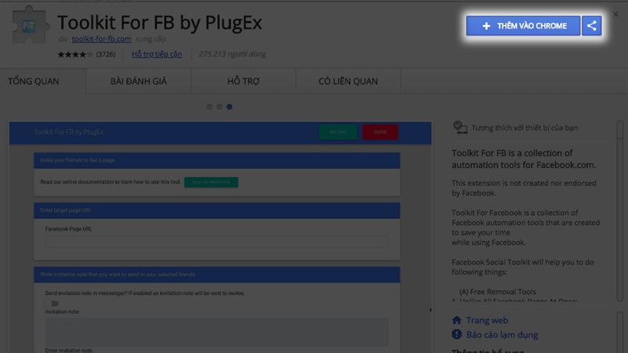Screen dimensions: 628x353
Task: Click the report abuse exclamation icon
Action: pos(457,334)
